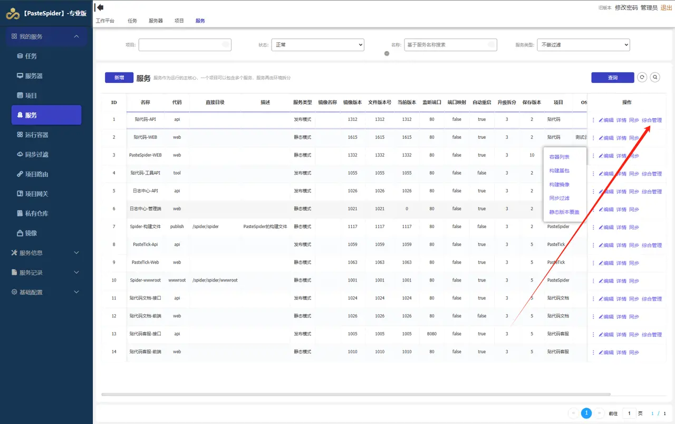
Task: Open the three-dot menu for 贴代码文档-接口
Action: point(593,299)
